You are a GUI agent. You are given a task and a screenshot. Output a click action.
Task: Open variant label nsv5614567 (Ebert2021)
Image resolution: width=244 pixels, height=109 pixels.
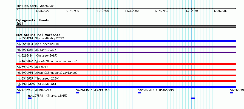tap(94, 90)
